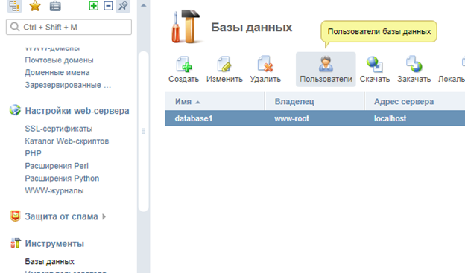Open database users via Пользователи
465x273 pixels.
click(326, 70)
